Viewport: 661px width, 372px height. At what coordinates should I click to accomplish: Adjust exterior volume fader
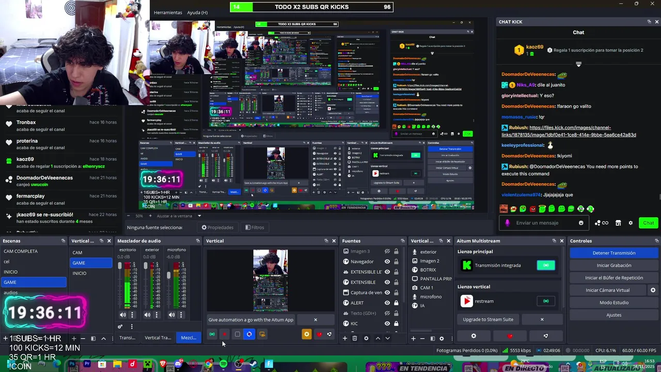(145, 266)
